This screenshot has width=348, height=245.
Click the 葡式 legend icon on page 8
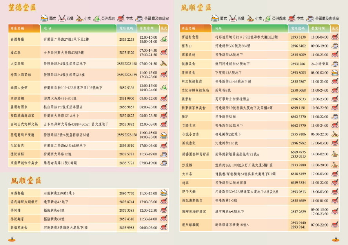45,18
